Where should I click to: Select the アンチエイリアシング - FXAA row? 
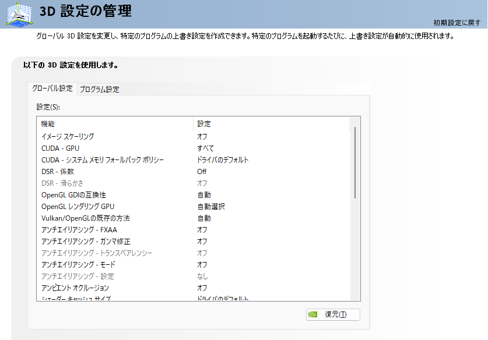[x=79, y=229]
